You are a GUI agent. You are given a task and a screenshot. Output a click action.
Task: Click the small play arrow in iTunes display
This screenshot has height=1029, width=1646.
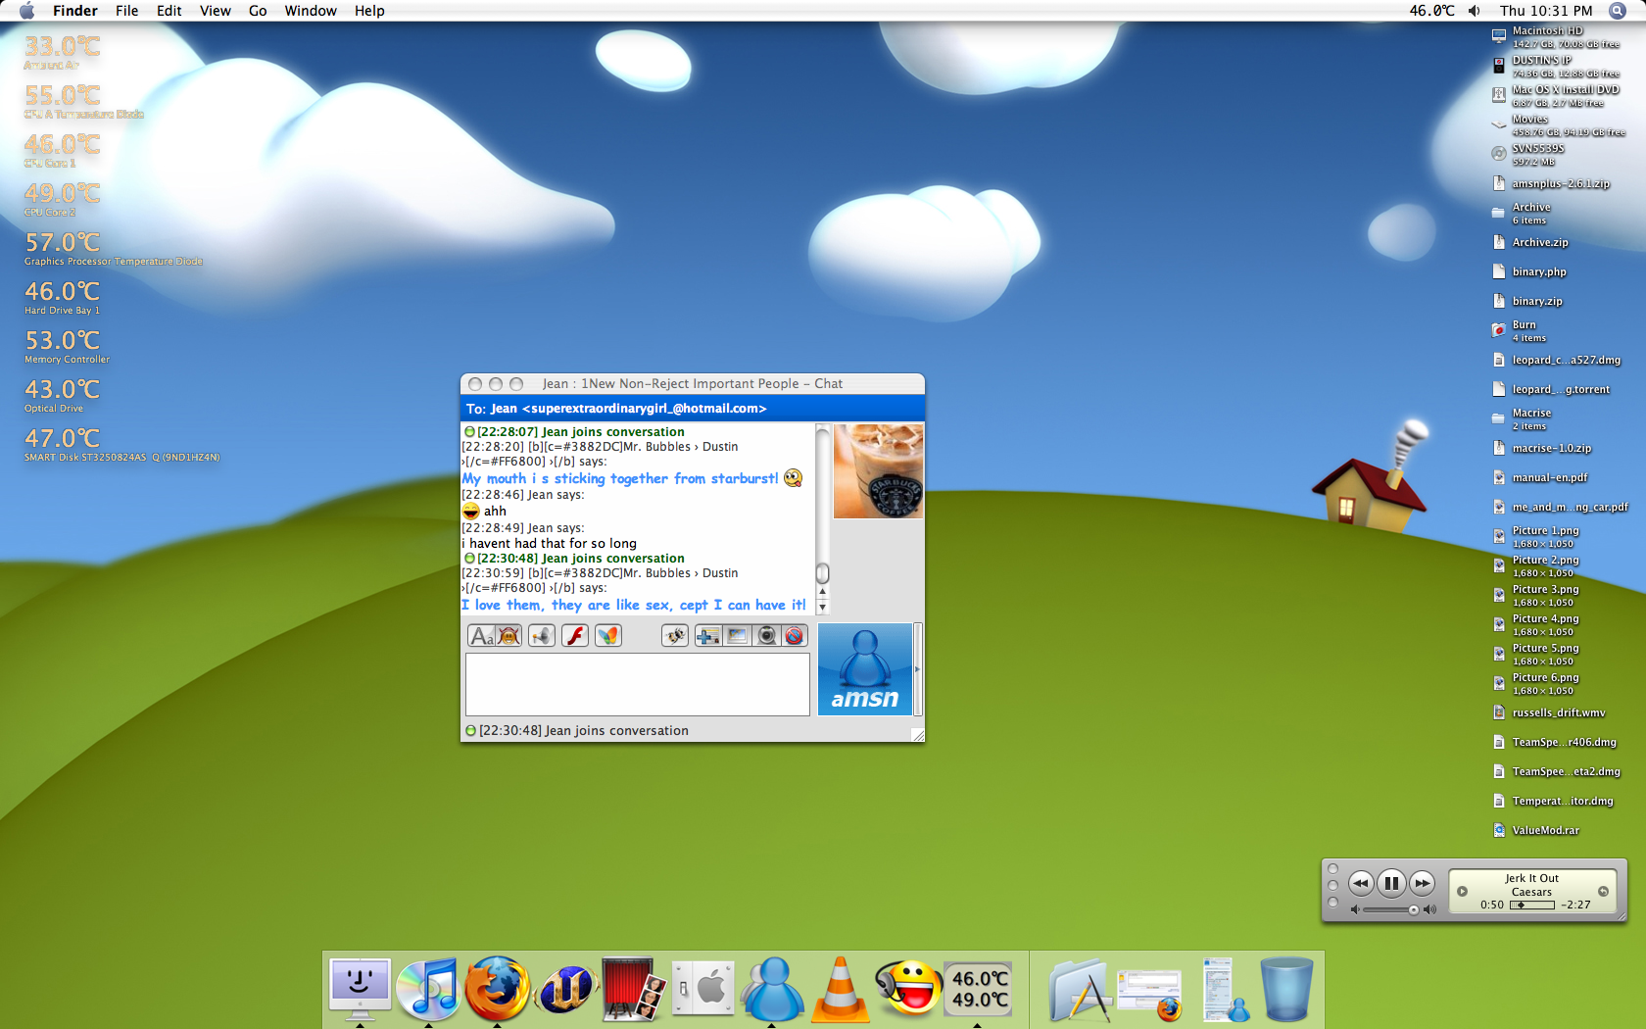[x=1462, y=891]
